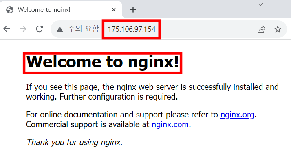Click 'For online documentation and support' text
Viewport: 291px width, 154px height.
pos(95,115)
